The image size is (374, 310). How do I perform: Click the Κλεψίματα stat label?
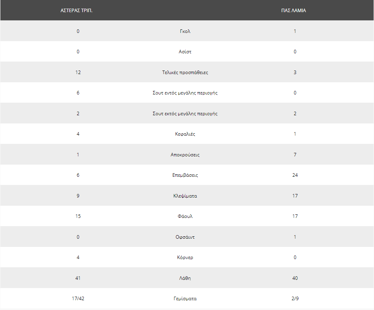(x=185, y=196)
